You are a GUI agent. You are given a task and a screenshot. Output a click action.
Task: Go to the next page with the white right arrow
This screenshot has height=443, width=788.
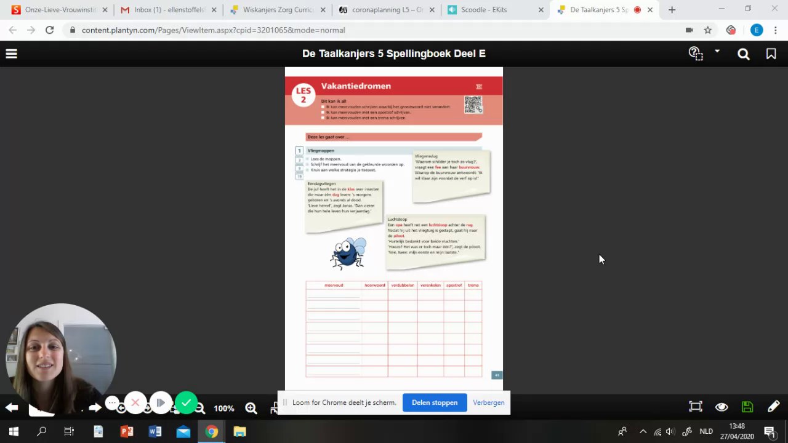pyautogui.click(x=95, y=407)
